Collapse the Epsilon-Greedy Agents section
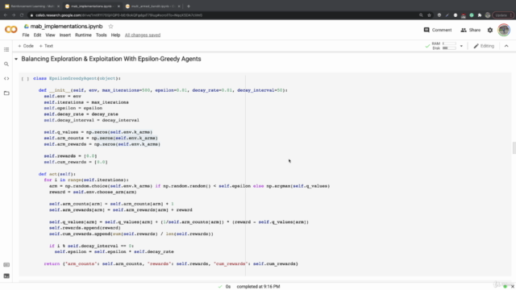 pos(16,59)
